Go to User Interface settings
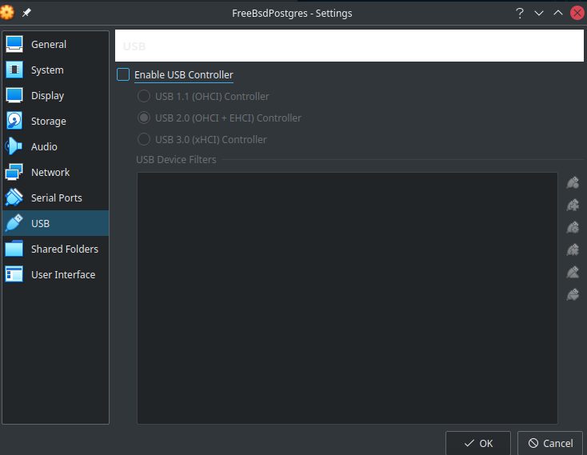This screenshot has width=587, height=455. 55,274
